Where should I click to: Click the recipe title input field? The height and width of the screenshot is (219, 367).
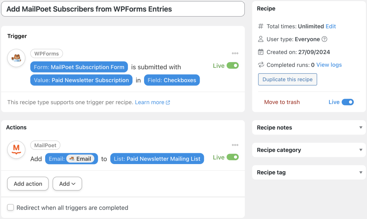123,9
